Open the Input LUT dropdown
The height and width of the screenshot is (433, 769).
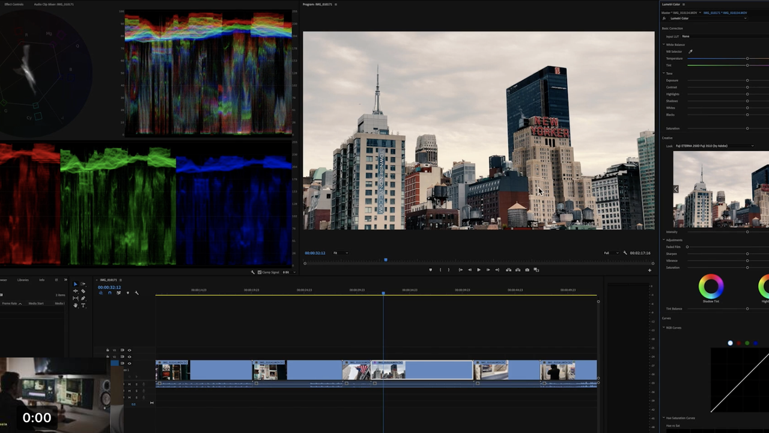[x=725, y=36]
